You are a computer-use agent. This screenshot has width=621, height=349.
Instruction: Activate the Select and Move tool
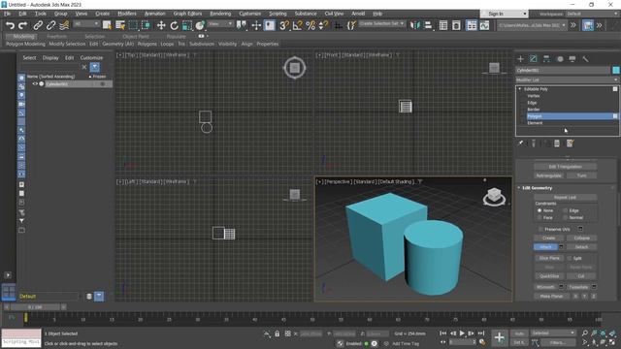click(161, 26)
